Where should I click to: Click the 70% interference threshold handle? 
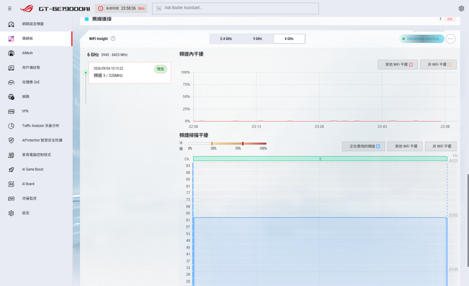243,143
